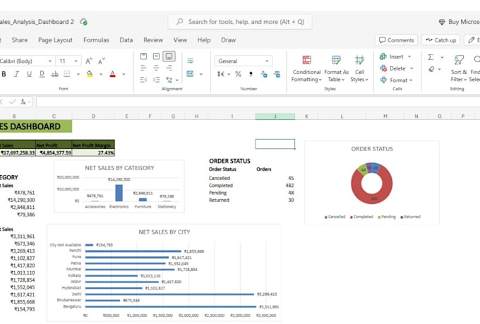Decrease font size icon
Image resolution: width=480 pixels, height=324 pixels.
(102, 61)
